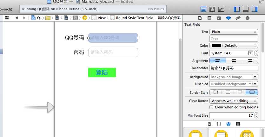Go forward in jump bar history

[24, 18]
